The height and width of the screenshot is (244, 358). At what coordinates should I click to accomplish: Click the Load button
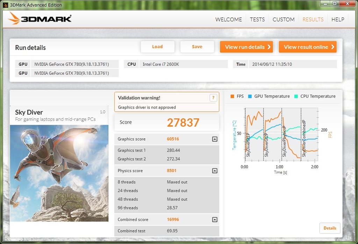(158, 47)
